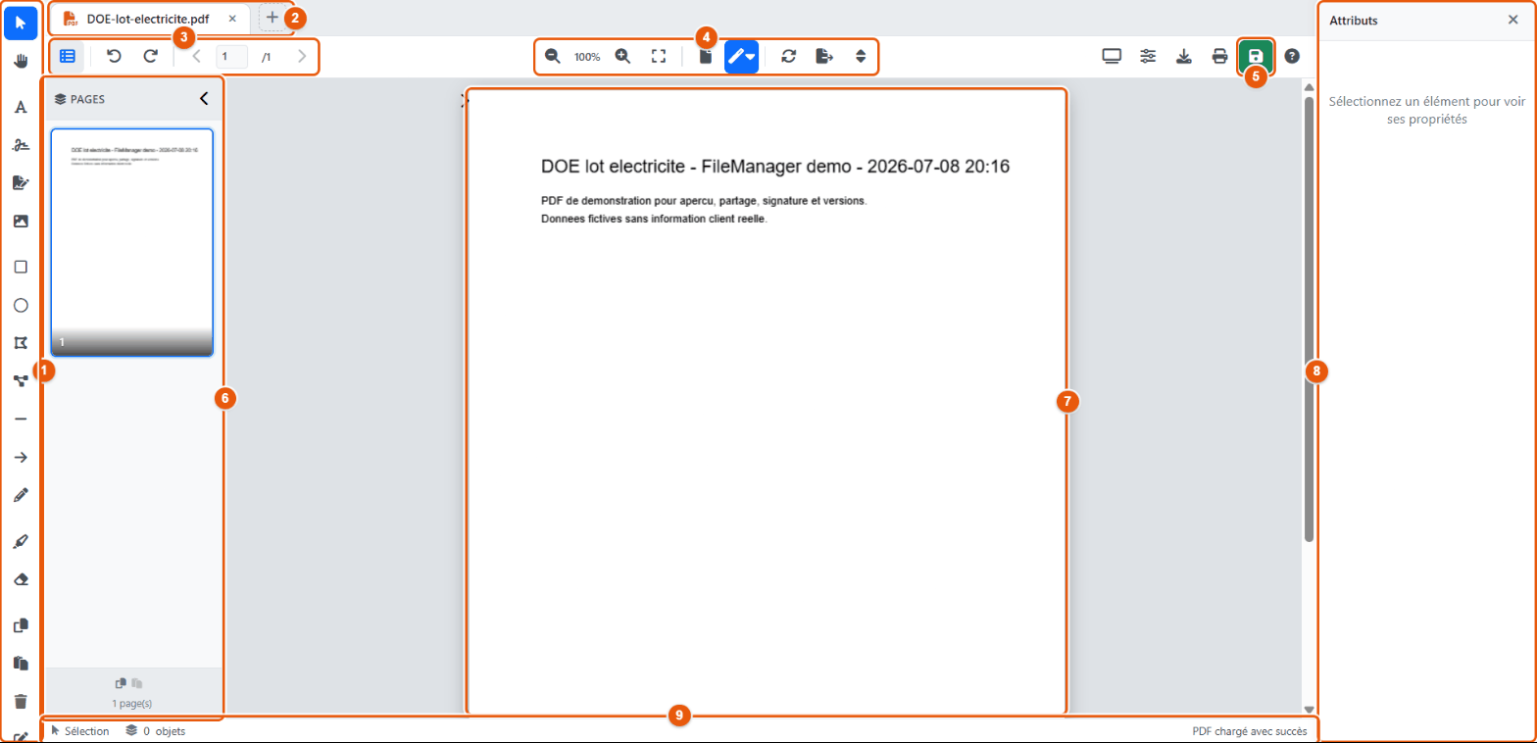This screenshot has height=743, width=1537.
Task: Save the document with green button
Action: (1256, 57)
